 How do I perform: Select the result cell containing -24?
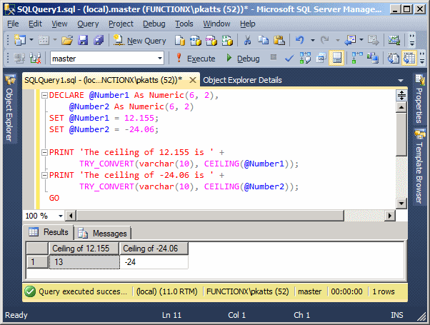tap(154, 262)
